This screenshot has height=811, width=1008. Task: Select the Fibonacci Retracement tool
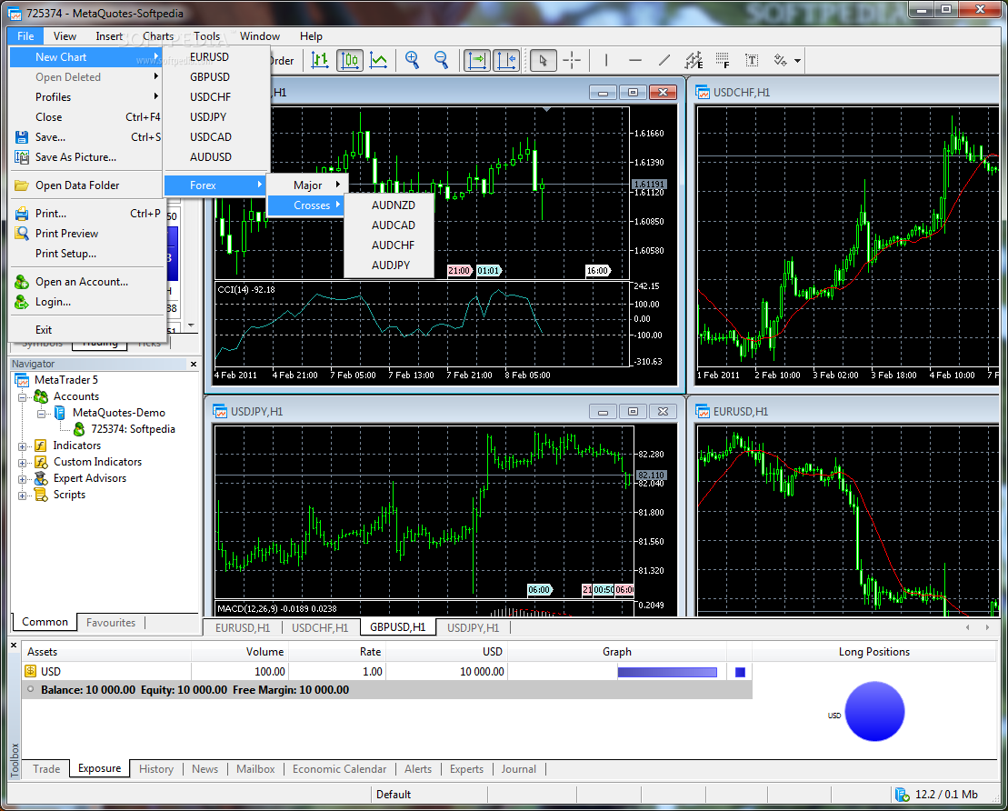(723, 60)
